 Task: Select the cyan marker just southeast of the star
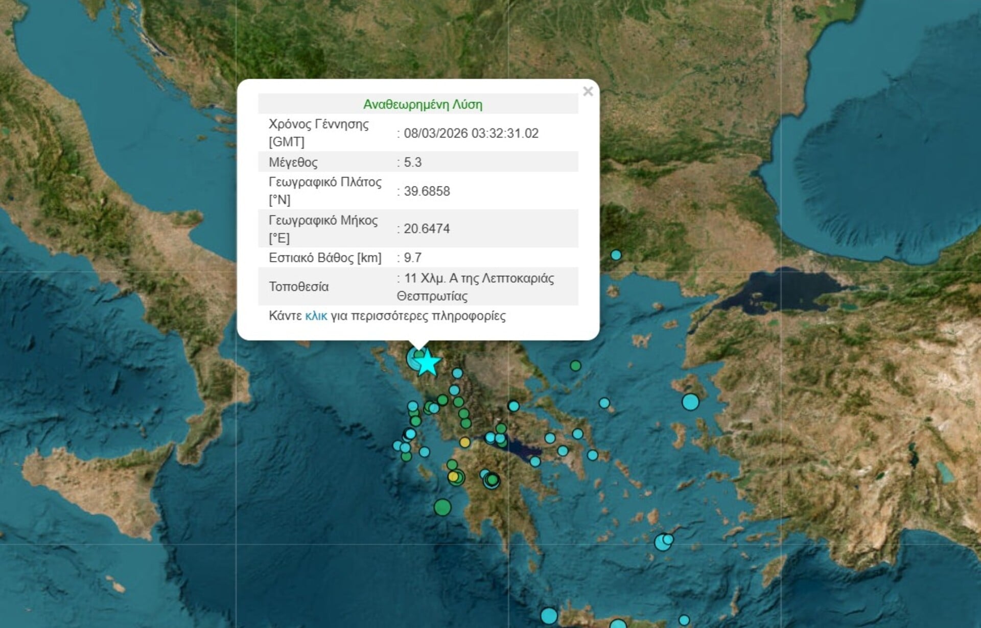click(x=457, y=374)
